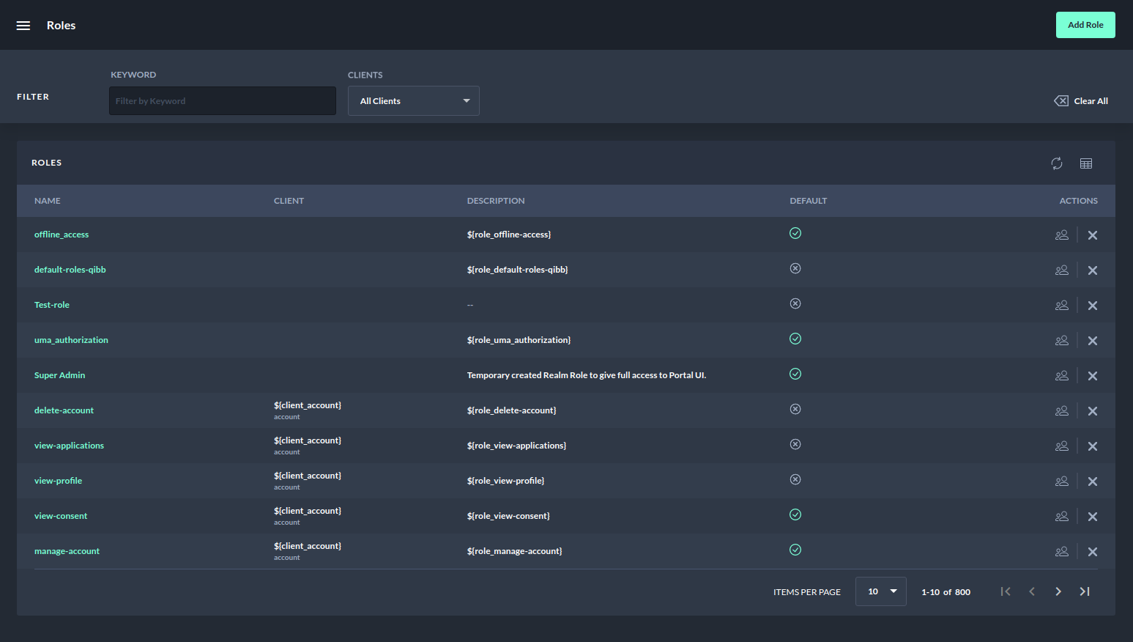Toggle default status for default-roles-qibb
This screenshot has width=1133, height=642.
click(x=795, y=268)
